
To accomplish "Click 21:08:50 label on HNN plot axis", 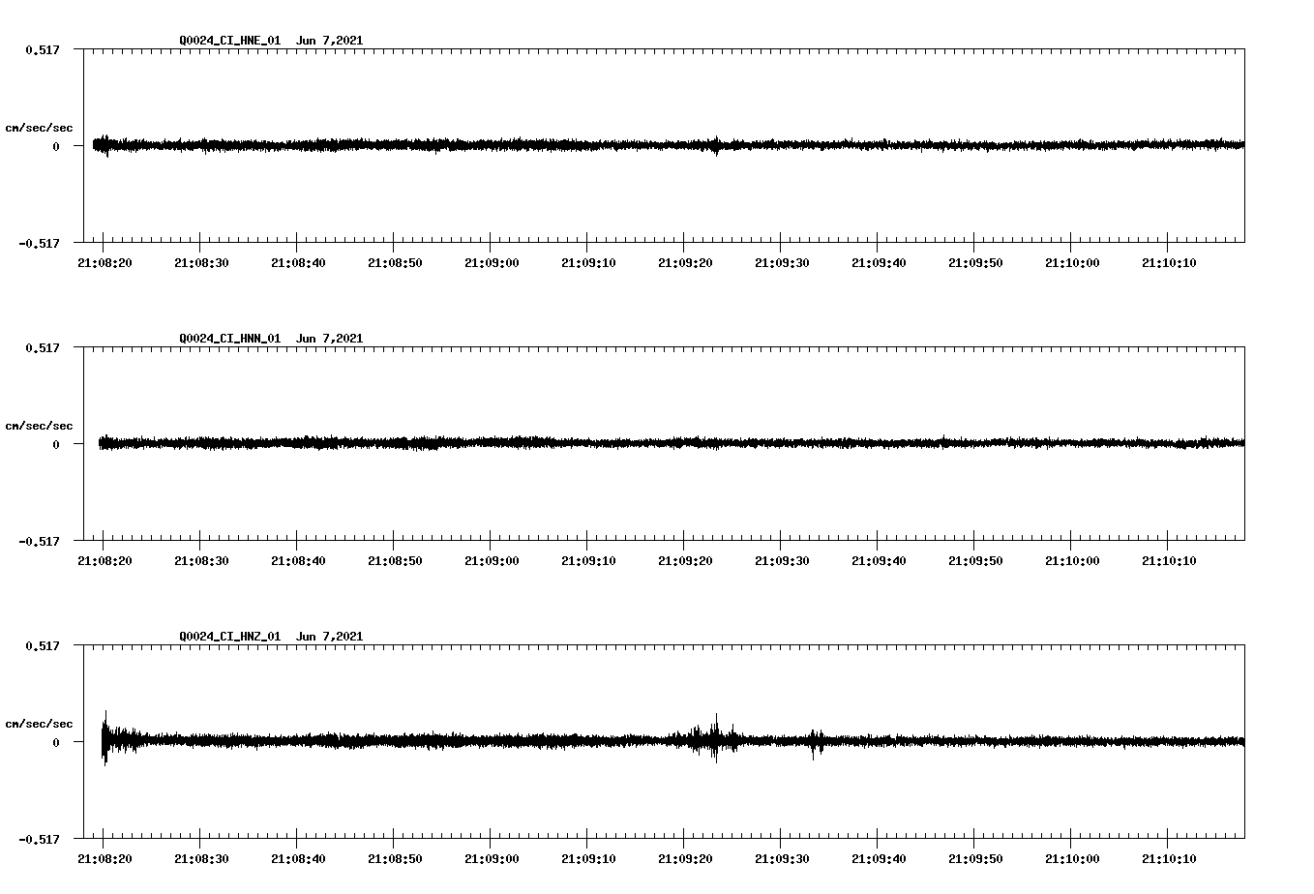I will tap(395, 561).
